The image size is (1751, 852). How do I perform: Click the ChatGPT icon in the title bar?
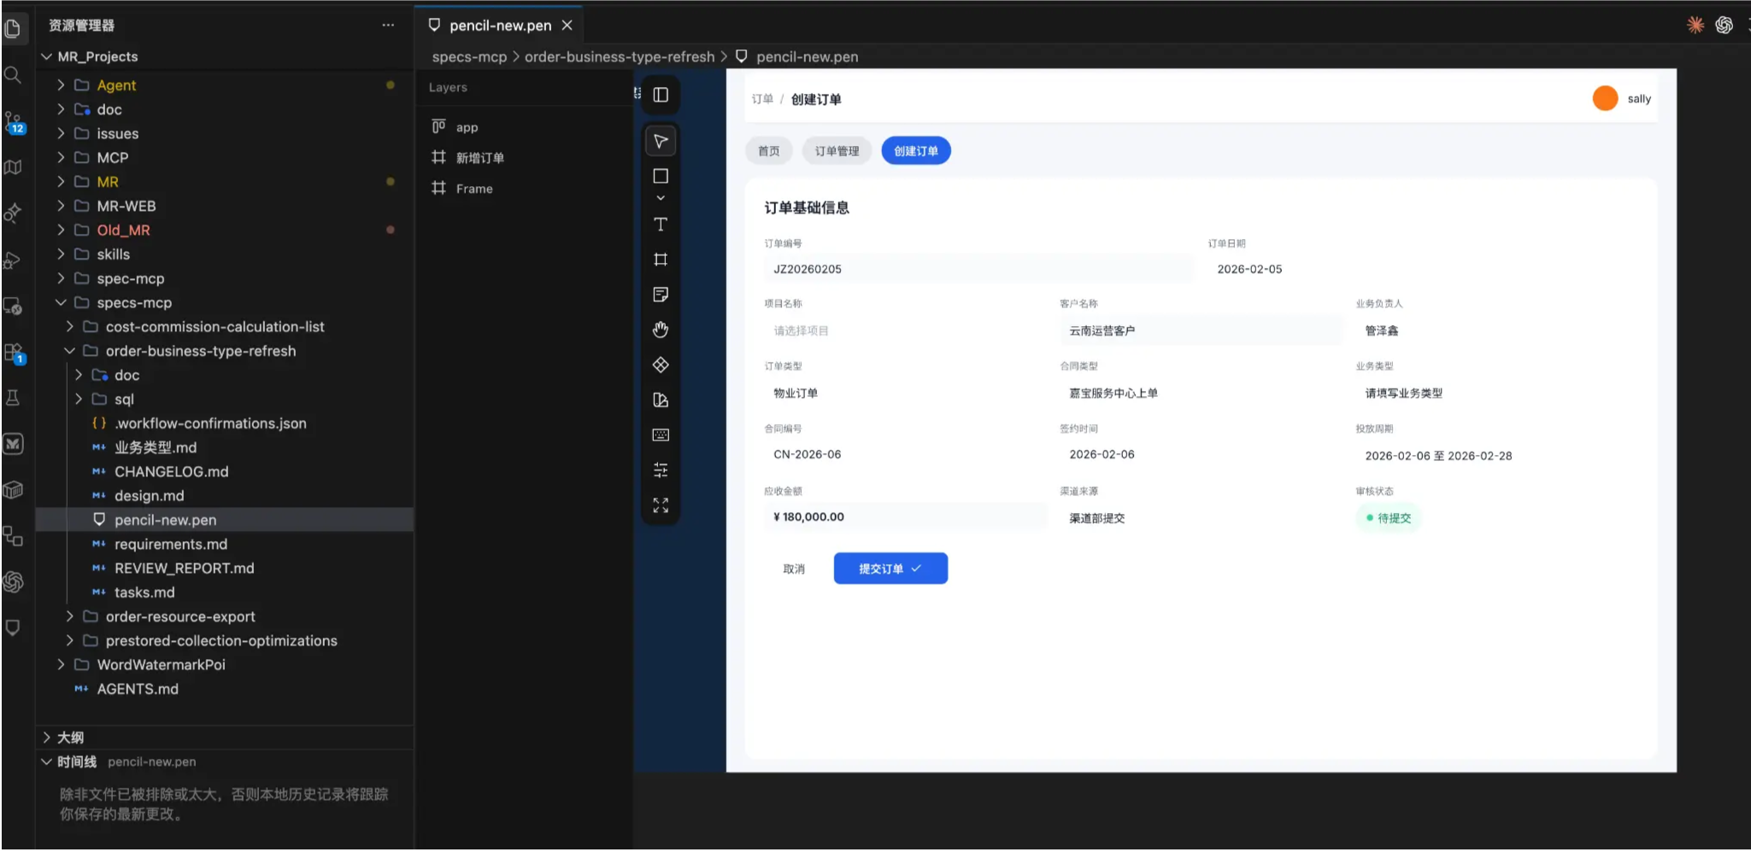1725,25
